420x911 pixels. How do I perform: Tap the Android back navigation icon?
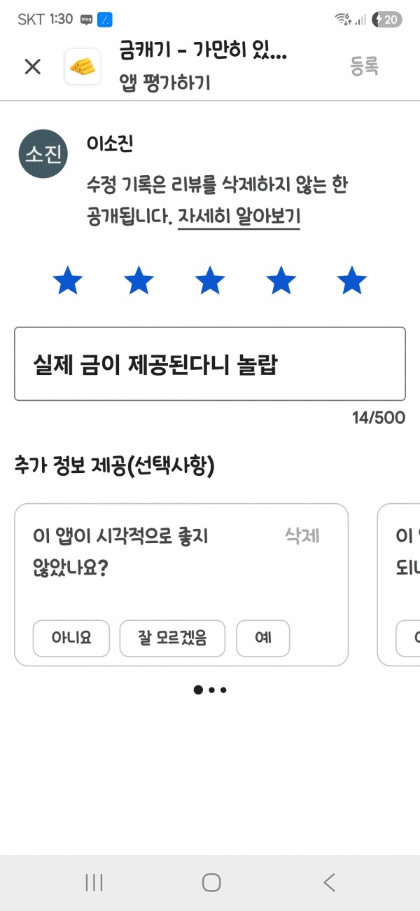tap(330, 882)
